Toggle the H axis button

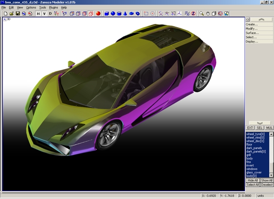[x=38, y=14]
